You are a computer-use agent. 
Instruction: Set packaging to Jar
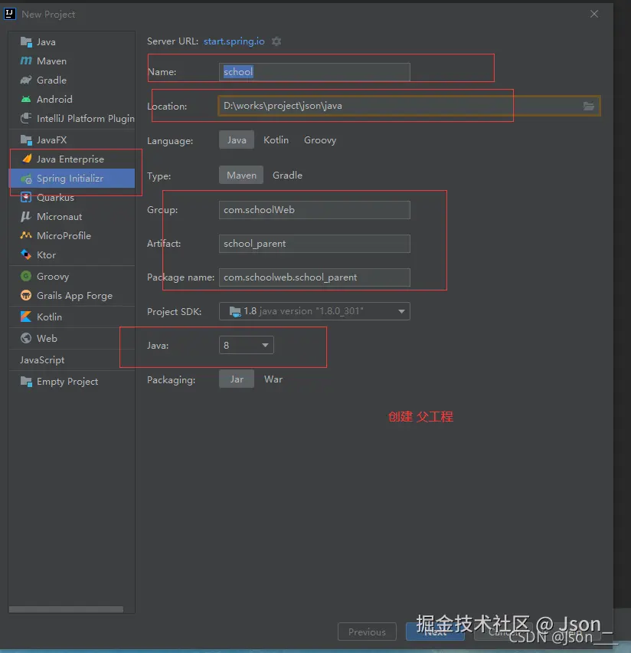point(237,379)
